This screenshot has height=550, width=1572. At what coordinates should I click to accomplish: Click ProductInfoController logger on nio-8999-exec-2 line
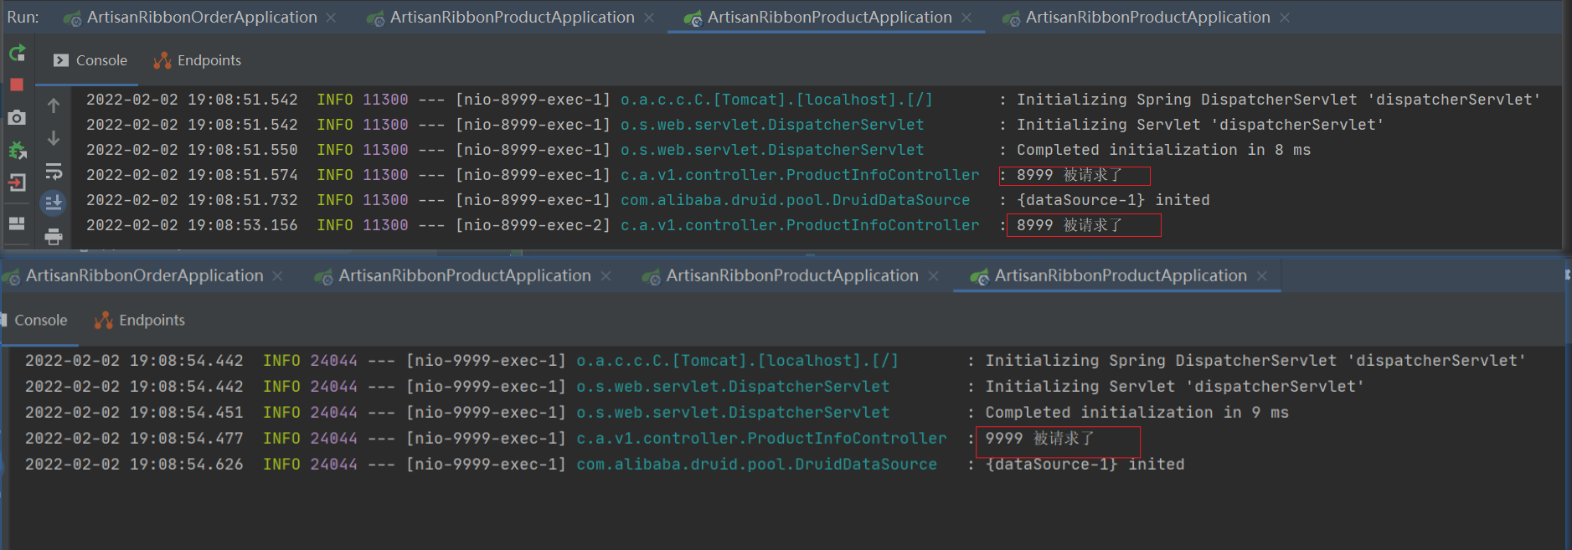coord(800,225)
